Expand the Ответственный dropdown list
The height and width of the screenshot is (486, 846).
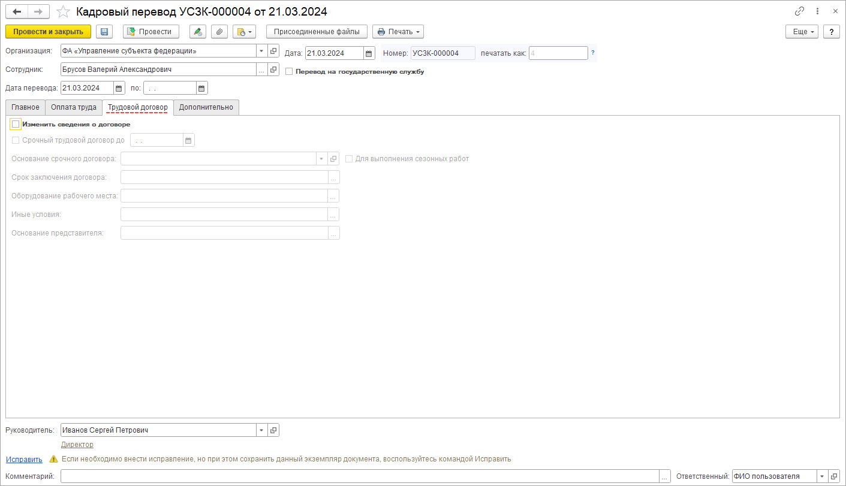[823, 476]
